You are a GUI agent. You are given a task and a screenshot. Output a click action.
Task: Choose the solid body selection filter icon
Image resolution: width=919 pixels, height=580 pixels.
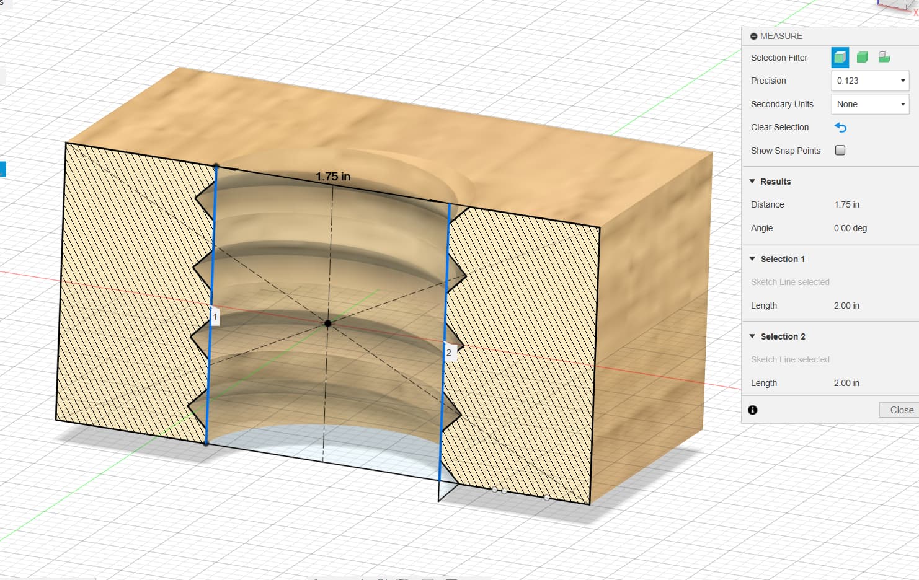[862, 58]
